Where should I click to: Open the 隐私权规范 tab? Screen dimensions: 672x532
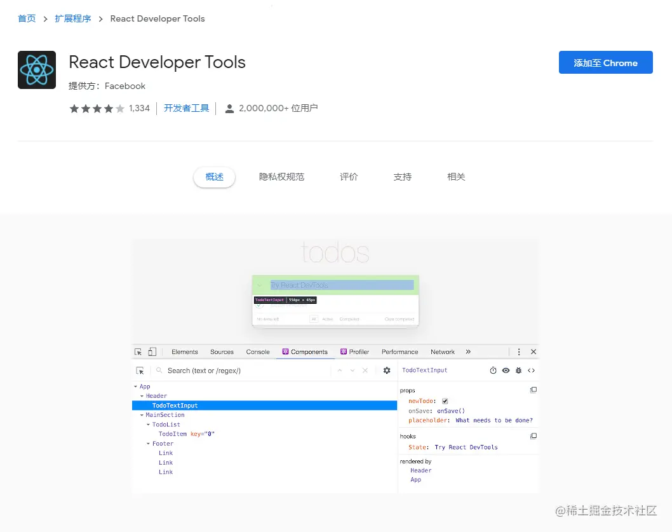(x=281, y=177)
